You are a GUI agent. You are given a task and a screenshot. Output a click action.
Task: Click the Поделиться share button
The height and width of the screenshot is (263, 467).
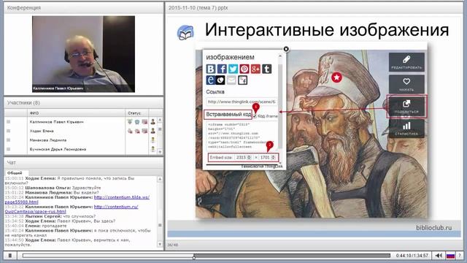pyautogui.click(x=406, y=107)
